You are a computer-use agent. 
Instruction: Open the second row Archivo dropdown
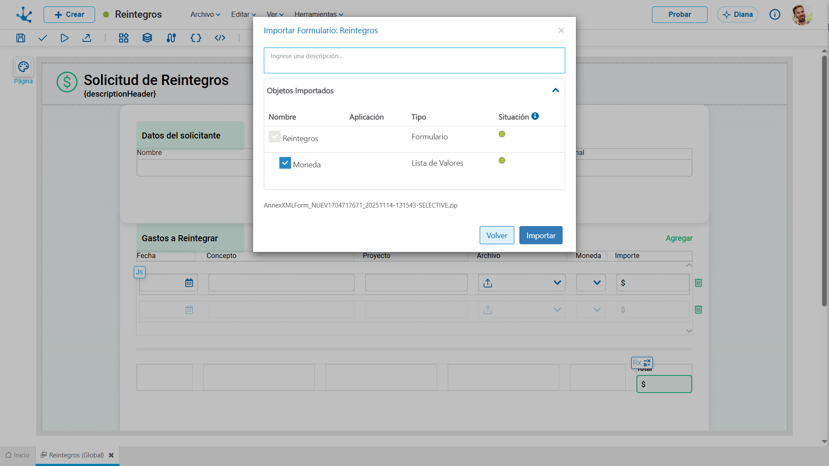pos(557,310)
